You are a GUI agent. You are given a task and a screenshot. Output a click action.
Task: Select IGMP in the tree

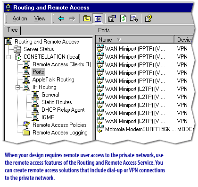[x=48, y=117]
